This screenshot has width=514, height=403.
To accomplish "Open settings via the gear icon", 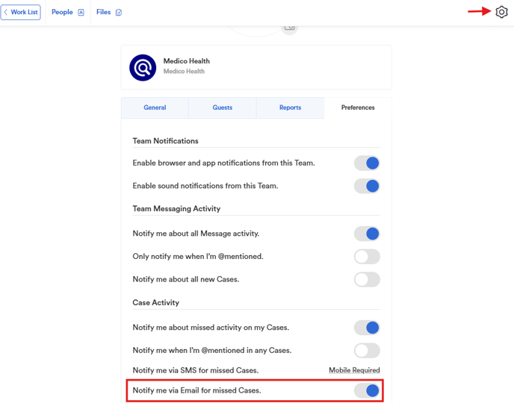I will tap(501, 12).
